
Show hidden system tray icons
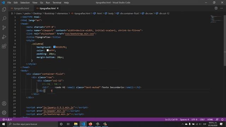(183, 124)
